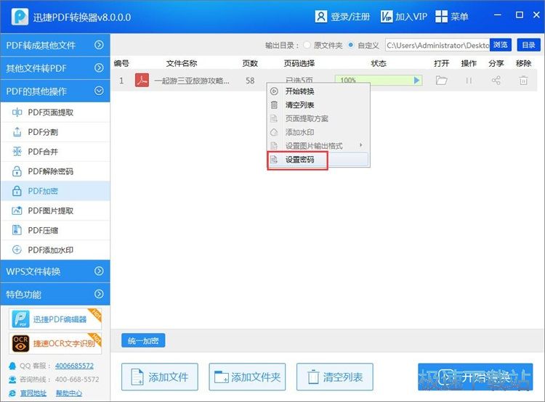Image resolution: width=545 pixels, height=402 pixels.
Task: Select the PDF解除密码 tool
Action: coord(55,171)
